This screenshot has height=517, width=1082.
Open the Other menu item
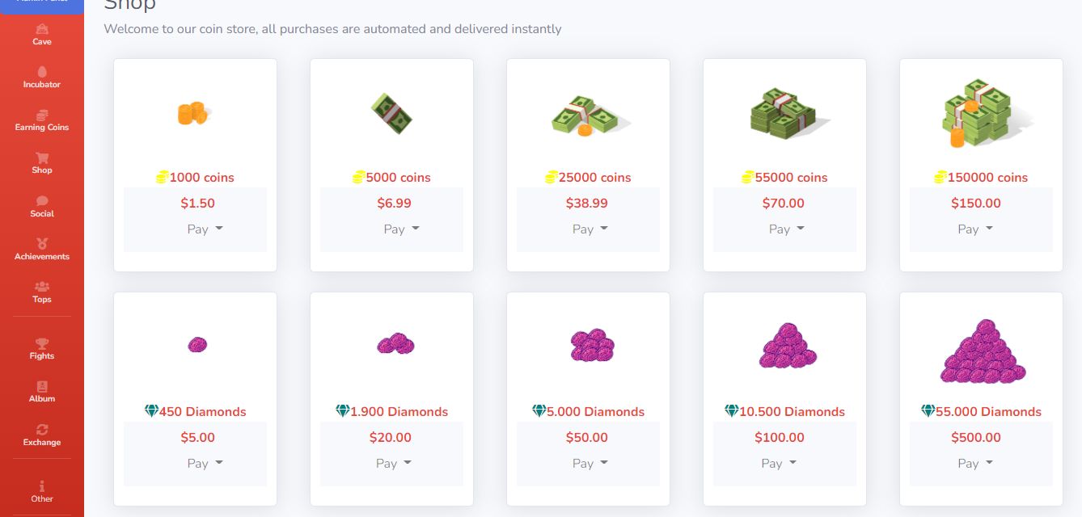[42, 491]
